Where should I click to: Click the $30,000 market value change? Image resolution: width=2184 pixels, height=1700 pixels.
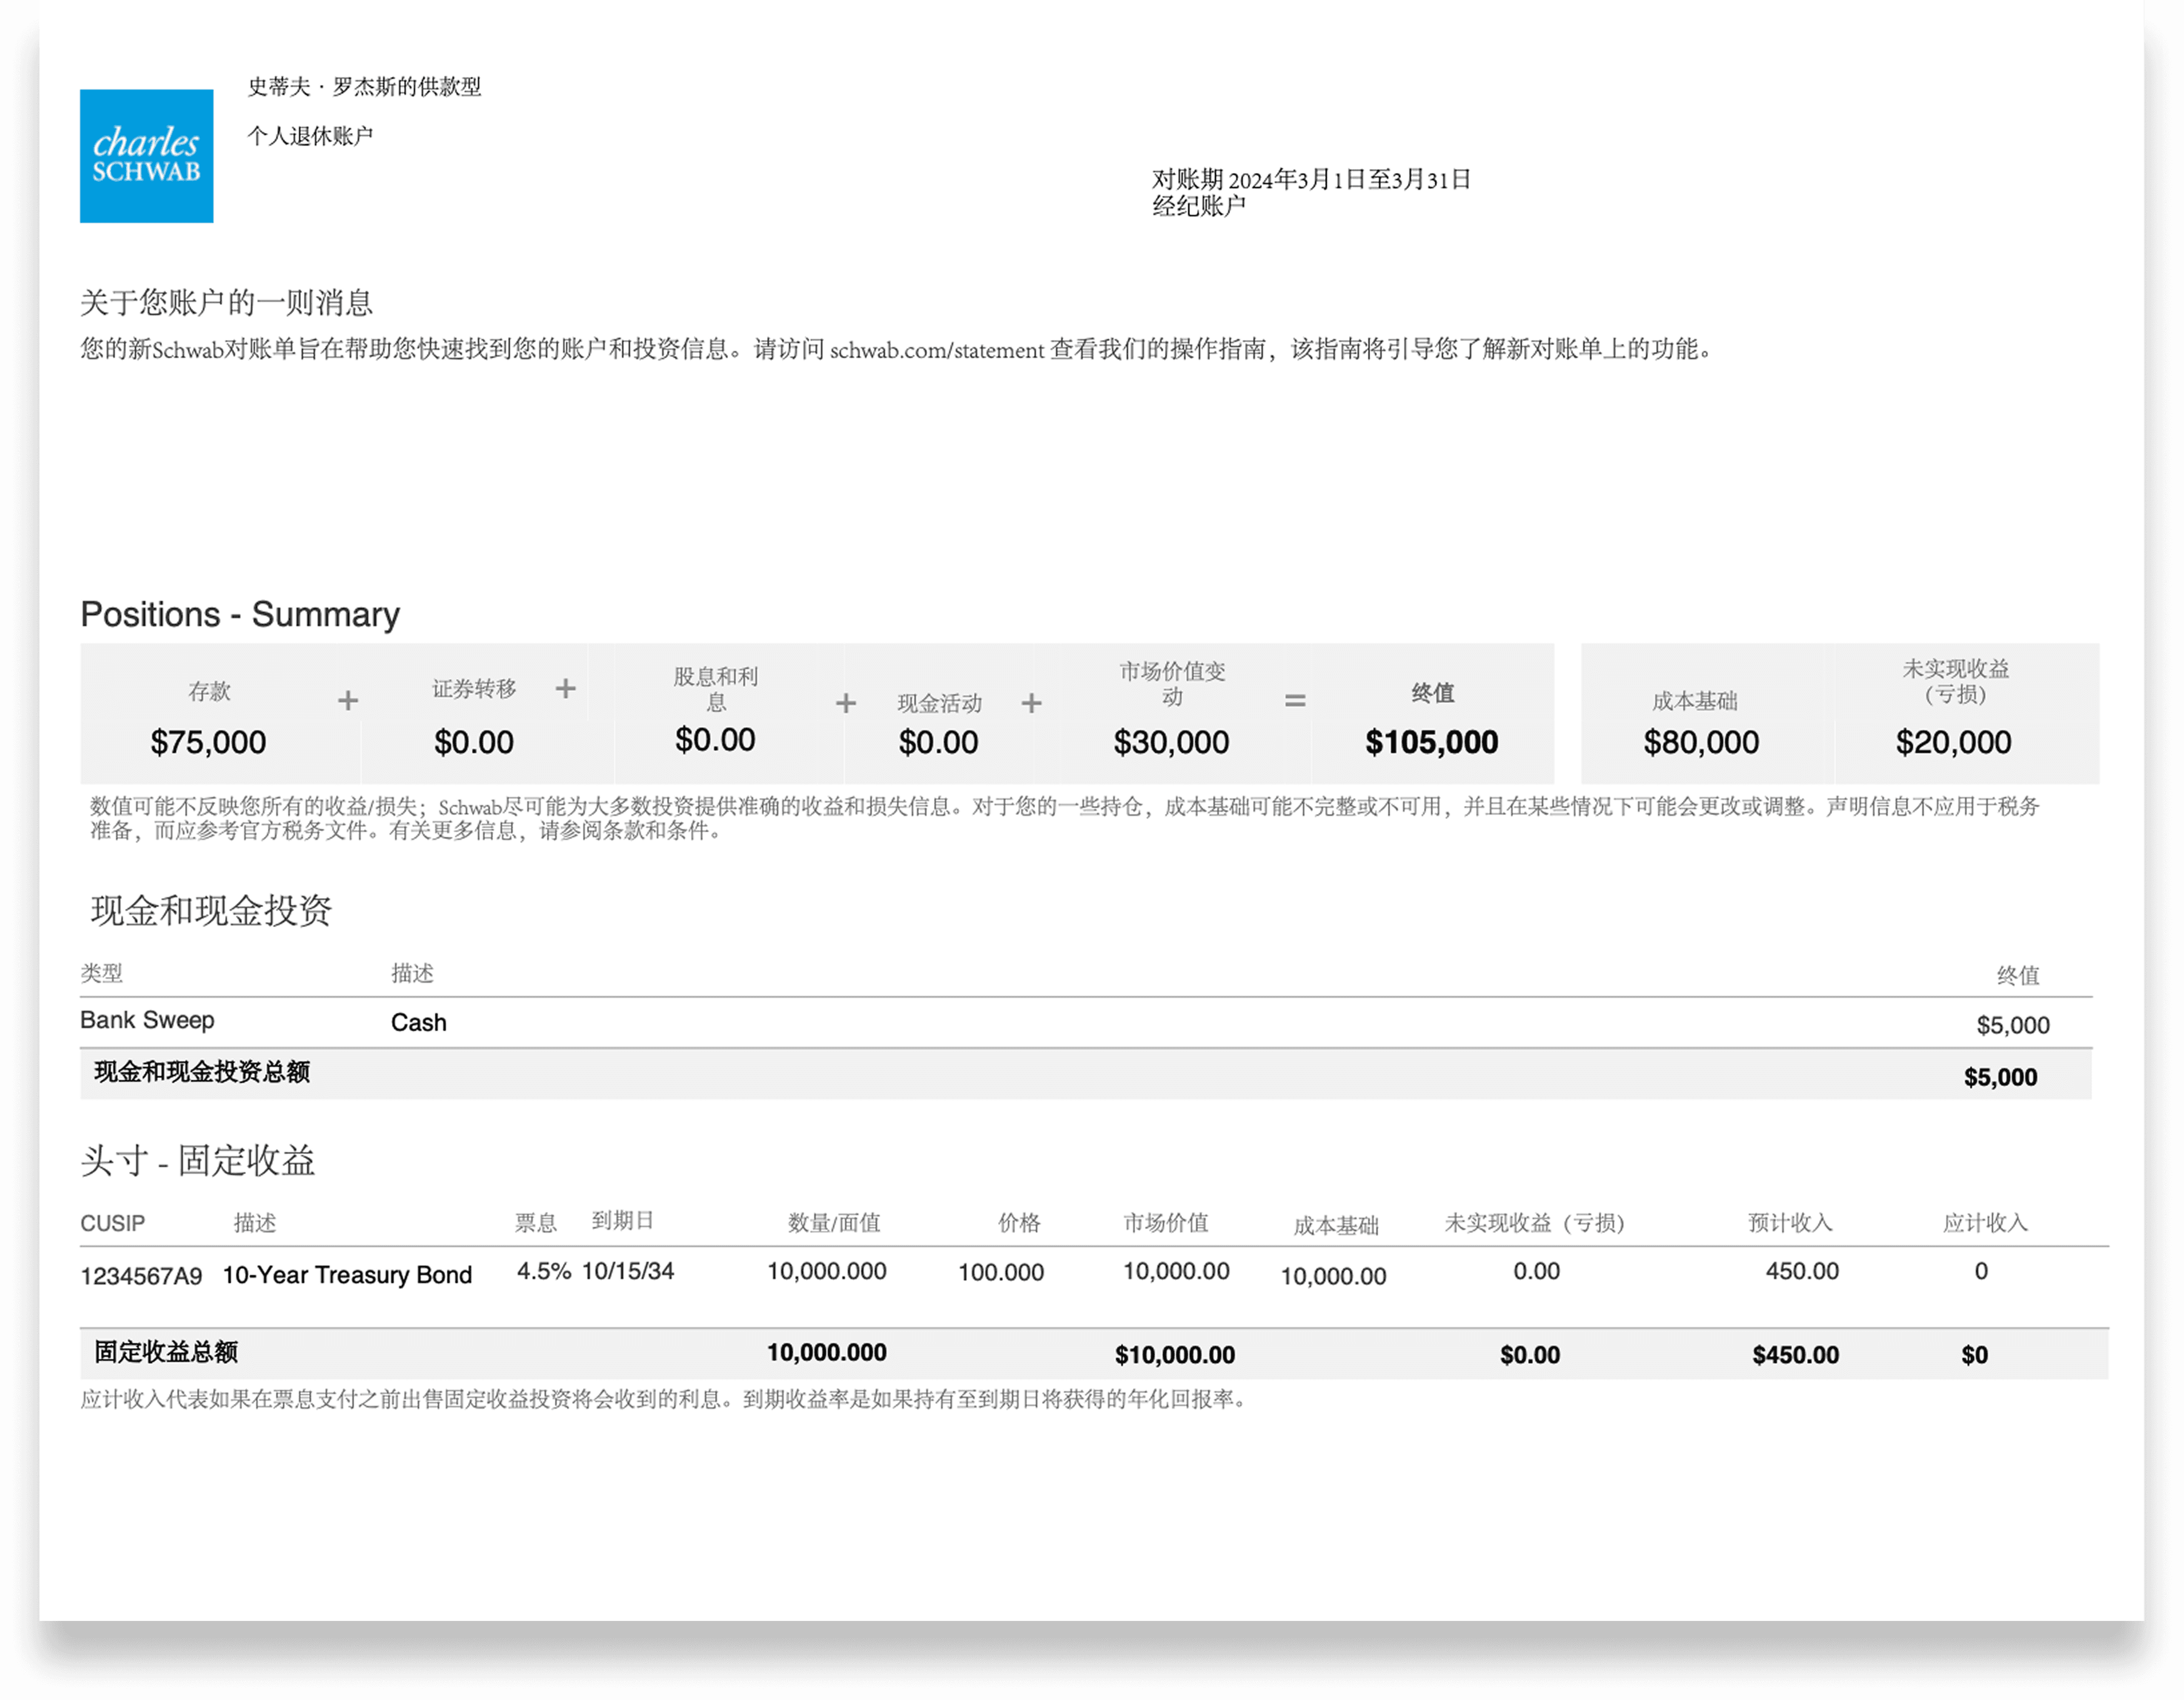[x=1171, y=742]
